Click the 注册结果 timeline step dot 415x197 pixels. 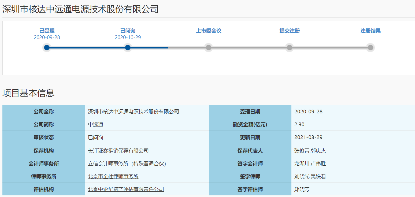370,48
